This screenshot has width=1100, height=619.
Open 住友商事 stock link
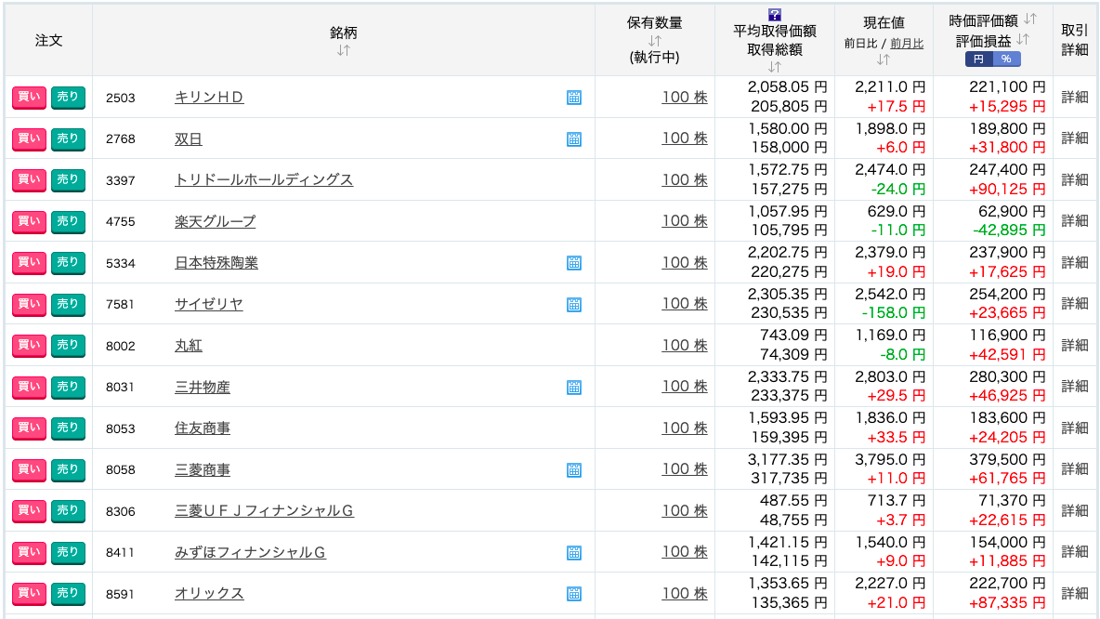point(202,428)
